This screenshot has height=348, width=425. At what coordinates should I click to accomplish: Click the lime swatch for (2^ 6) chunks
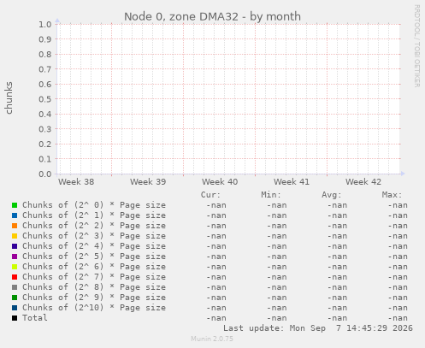(x=15, y=267)
